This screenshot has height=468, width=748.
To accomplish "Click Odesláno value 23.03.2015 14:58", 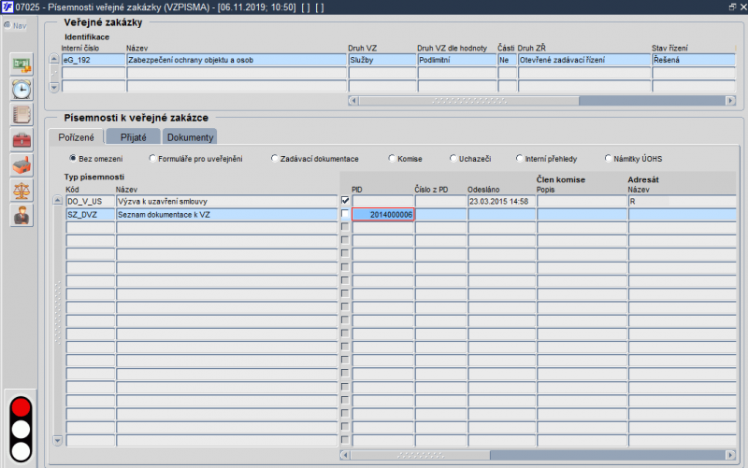I will tap(501, 201).
